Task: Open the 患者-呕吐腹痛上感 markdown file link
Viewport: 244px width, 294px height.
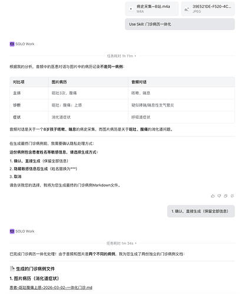Action: [x=51, y=288]
